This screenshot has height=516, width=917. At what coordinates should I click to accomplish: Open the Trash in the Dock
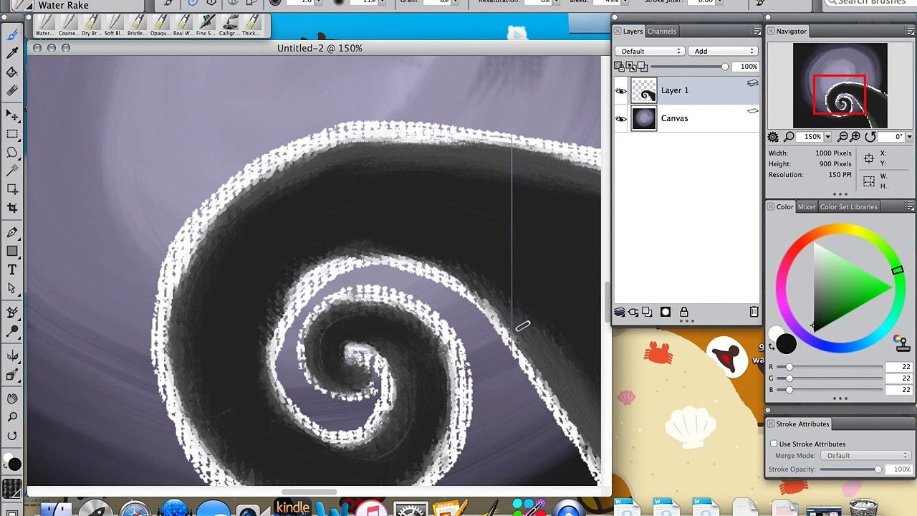click(864, 508)
